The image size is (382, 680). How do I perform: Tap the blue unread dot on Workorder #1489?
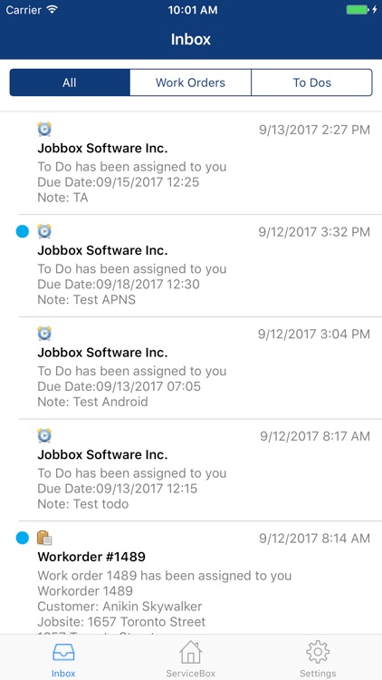click(x=23, y=539)
